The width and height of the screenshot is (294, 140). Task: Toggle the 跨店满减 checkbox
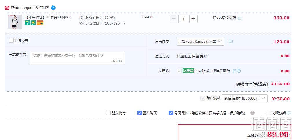point(203,98)
